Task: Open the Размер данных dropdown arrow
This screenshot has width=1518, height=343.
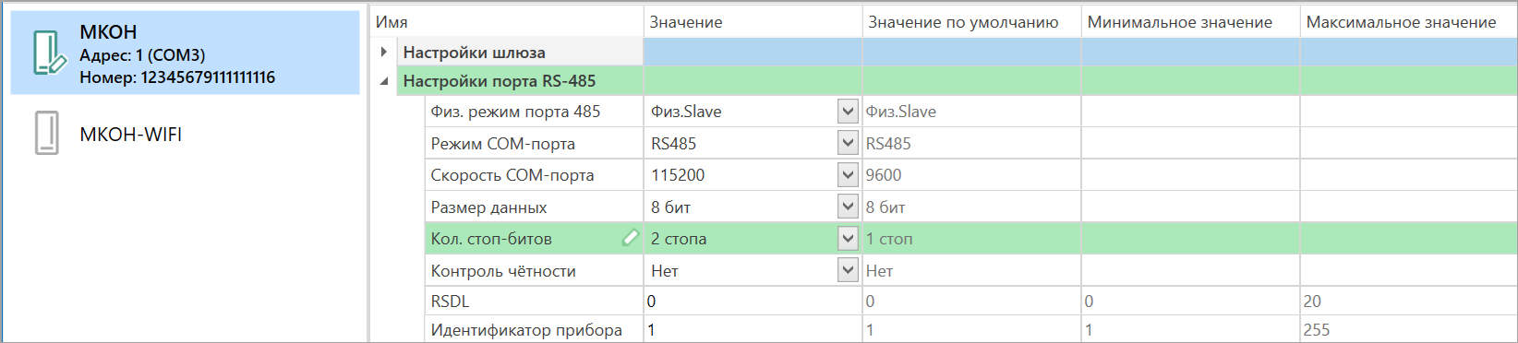Action: click(x=848, y=207)
